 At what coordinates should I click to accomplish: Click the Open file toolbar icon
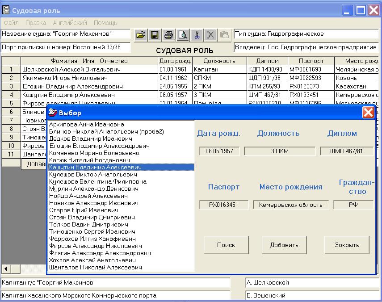point(141,35)
